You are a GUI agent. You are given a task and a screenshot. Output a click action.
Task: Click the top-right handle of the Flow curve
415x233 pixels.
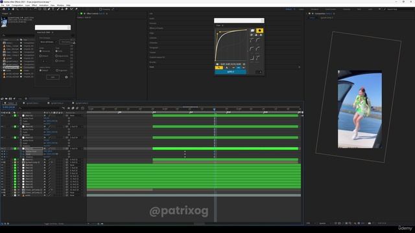tap(246, 30)
